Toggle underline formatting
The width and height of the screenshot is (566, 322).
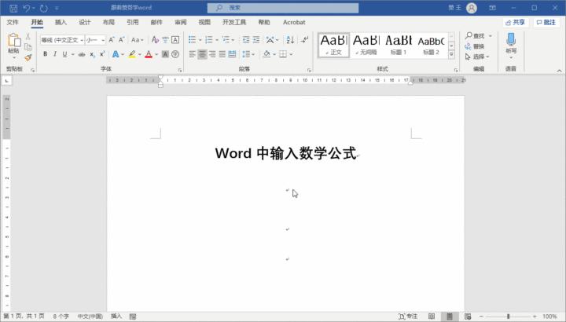click(x=64, y=54)
